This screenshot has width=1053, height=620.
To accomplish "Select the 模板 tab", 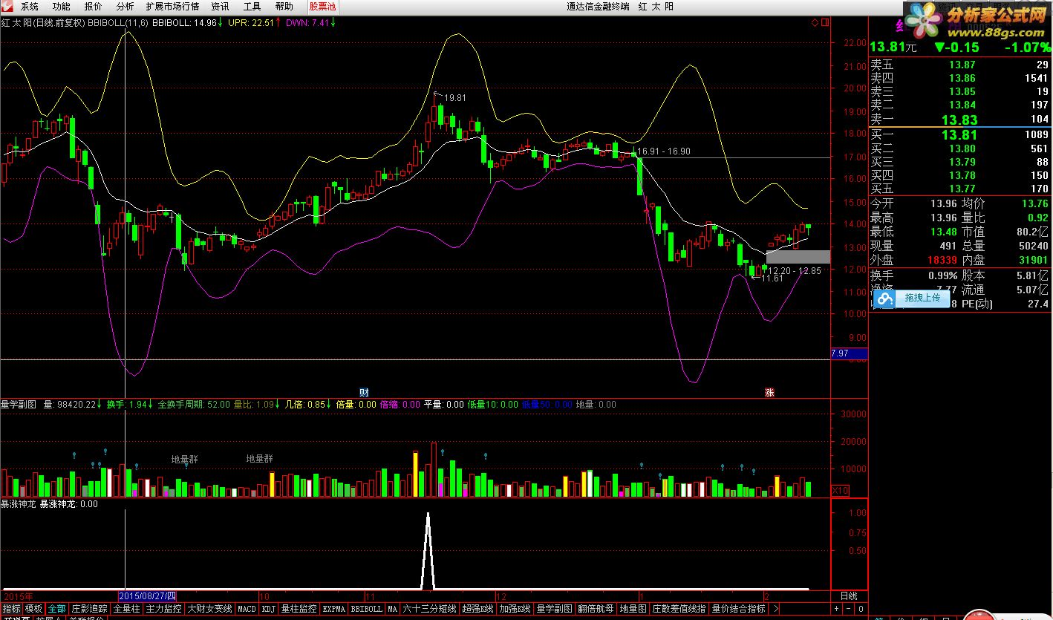I will 34,608.
